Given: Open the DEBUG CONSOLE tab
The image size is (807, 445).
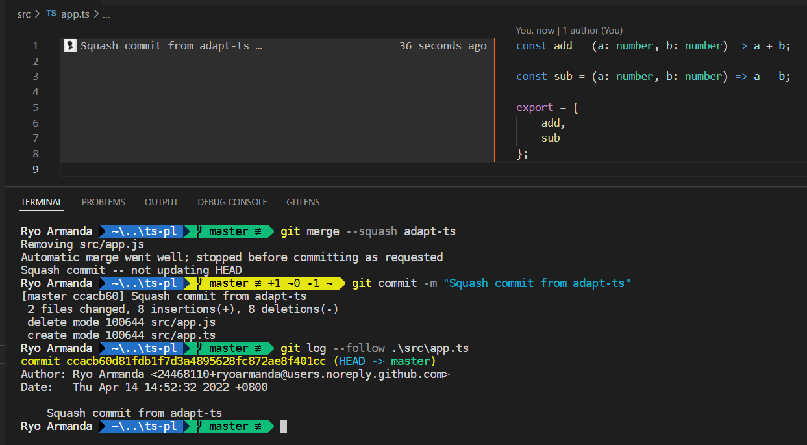Looking at the screenshot, I should 232,202.
